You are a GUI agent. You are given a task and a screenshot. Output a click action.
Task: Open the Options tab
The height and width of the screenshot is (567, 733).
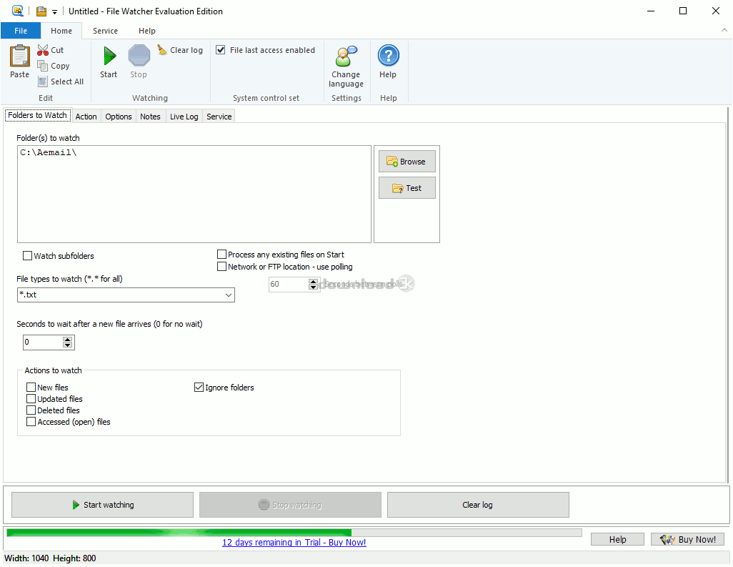pos(119,117)
